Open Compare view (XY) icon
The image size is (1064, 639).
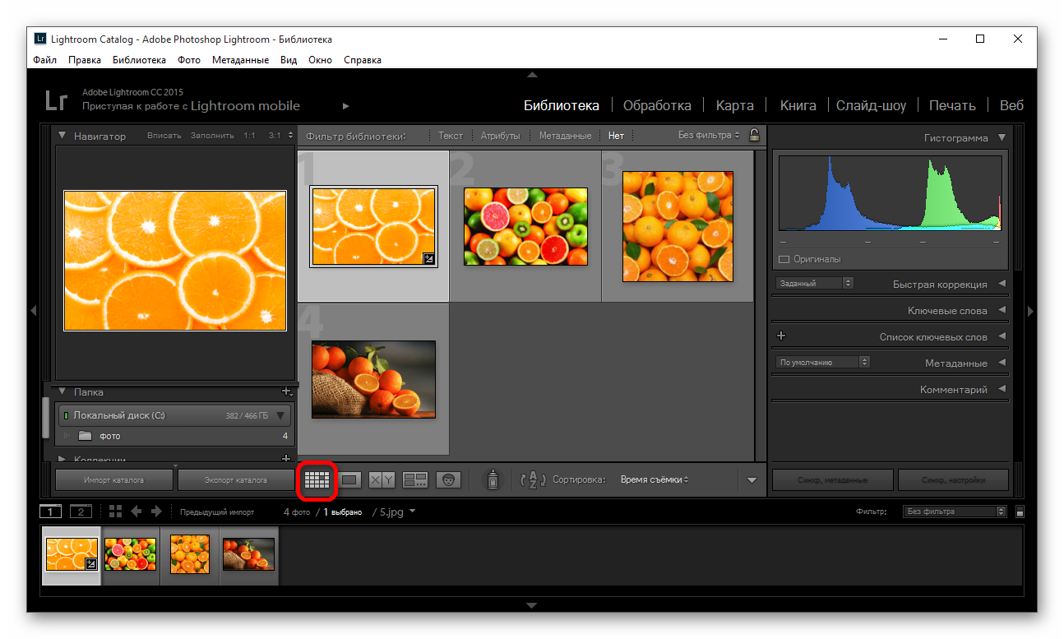(382, 479)
